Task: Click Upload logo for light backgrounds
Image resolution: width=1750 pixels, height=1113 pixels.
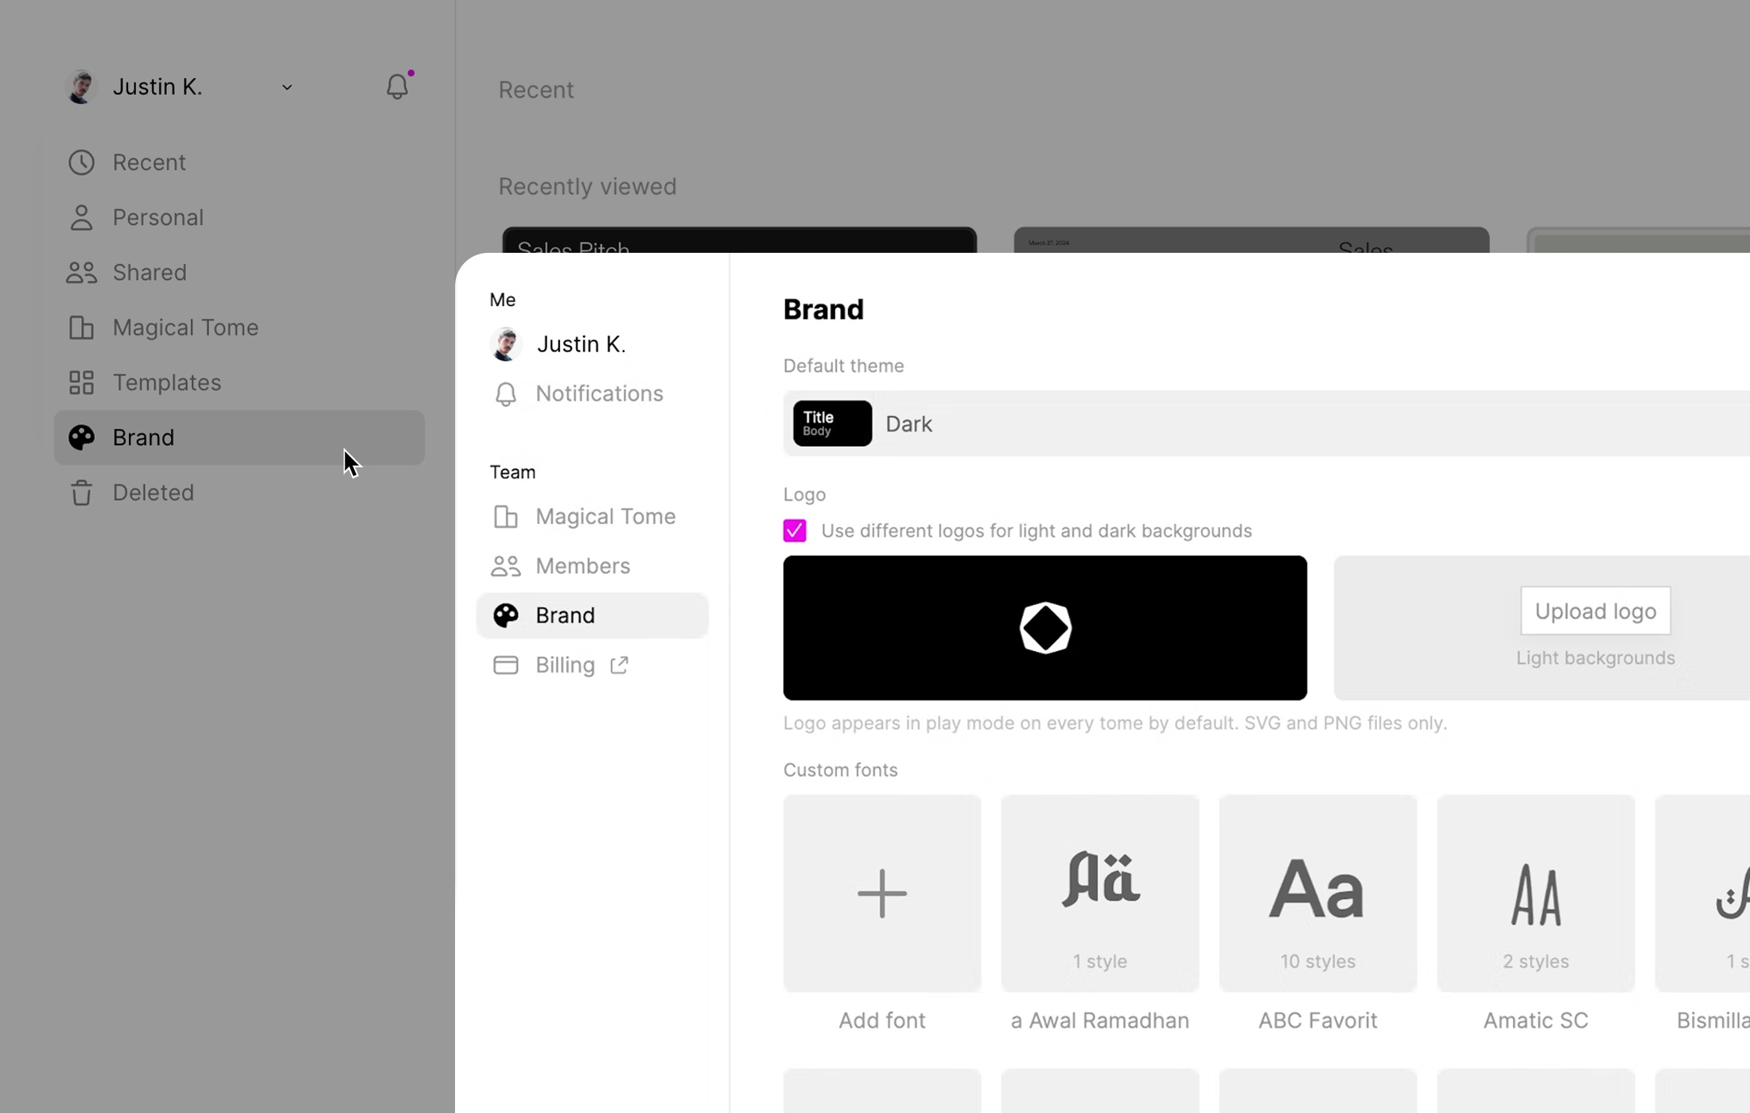Action: 1596,611
